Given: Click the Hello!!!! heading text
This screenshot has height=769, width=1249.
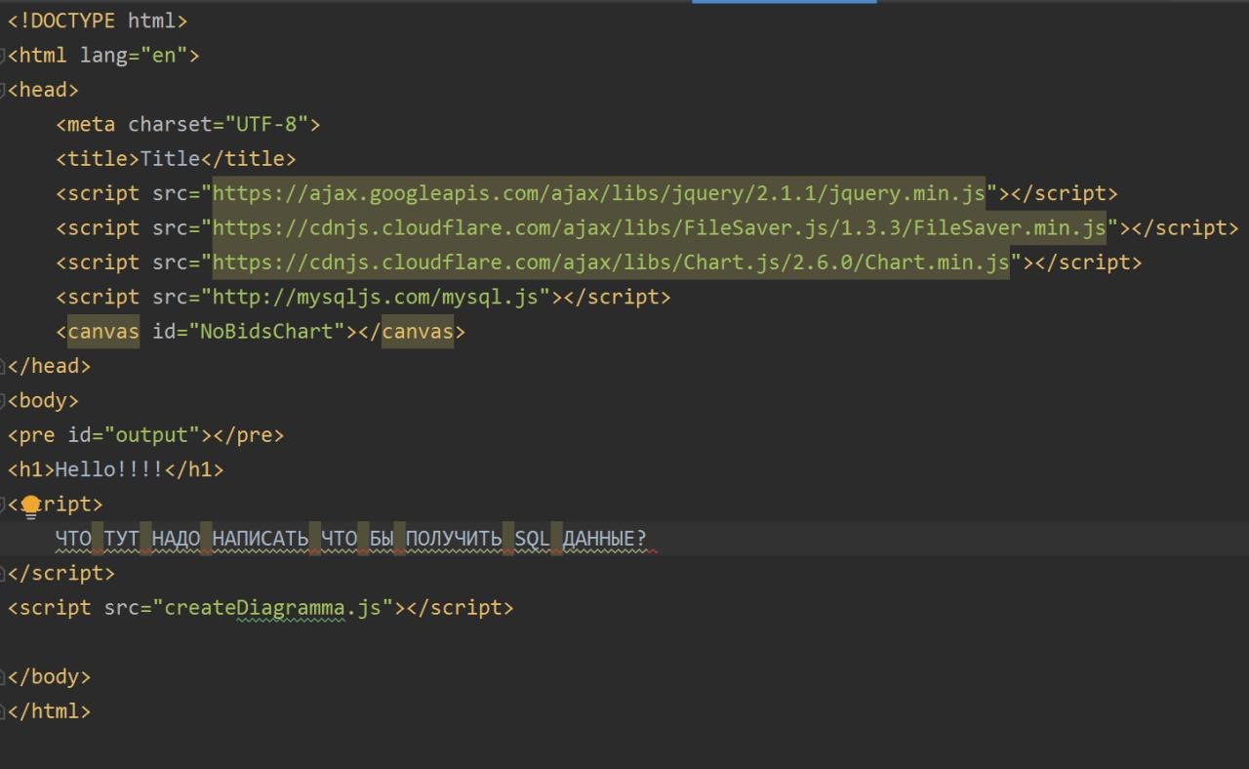Looking at the screenshot, I should 109,469.
